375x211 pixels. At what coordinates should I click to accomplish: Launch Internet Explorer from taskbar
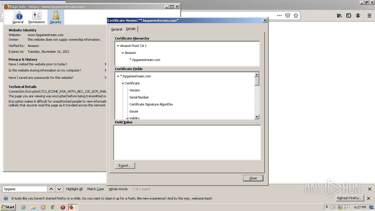click(x=23, y=207)
